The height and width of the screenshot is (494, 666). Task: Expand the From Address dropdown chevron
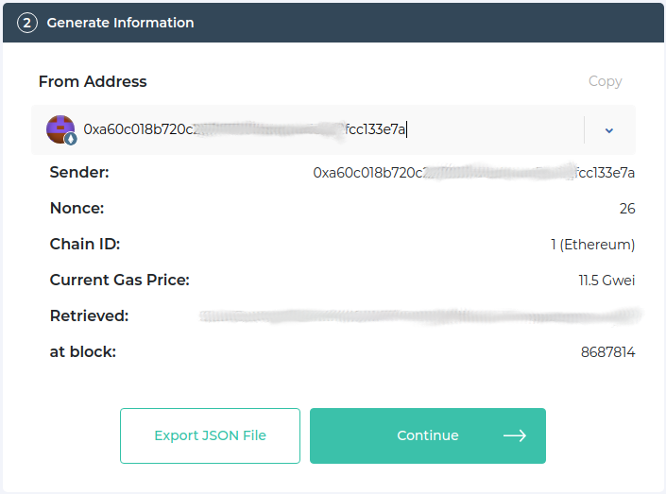pos(609,130)
